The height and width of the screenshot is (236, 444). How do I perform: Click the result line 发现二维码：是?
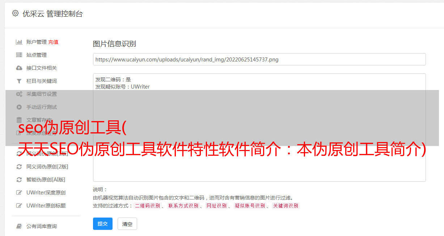[113, 80]
